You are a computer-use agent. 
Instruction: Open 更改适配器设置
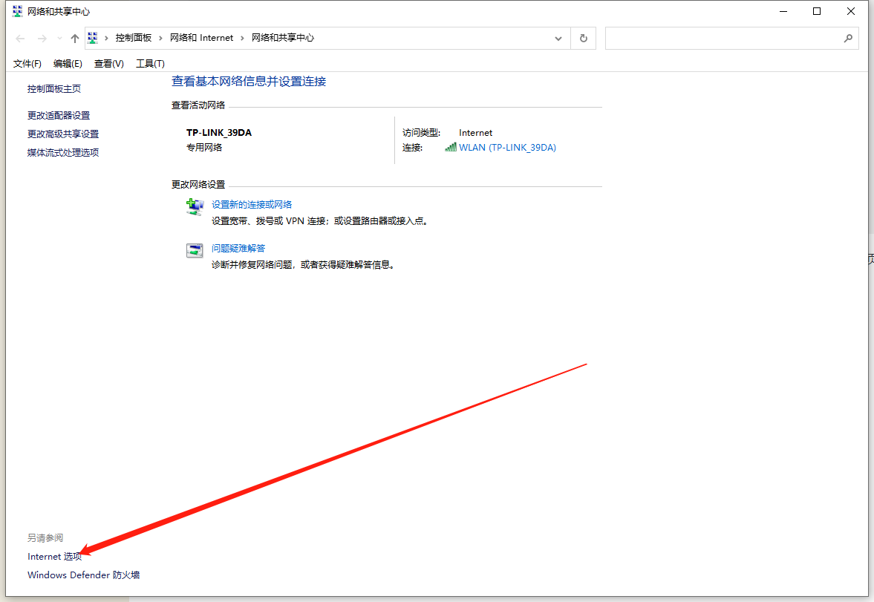pos(59,115)
